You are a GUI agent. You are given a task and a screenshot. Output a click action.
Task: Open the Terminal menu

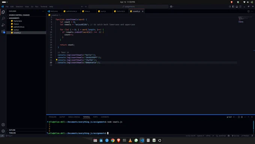(x=44, y=6)
